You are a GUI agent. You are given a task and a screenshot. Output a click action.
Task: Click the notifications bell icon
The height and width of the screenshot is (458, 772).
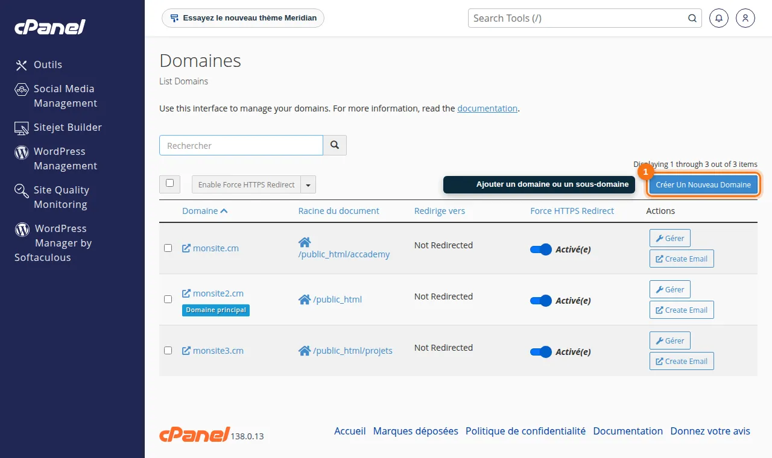click(x=718, y=18)
